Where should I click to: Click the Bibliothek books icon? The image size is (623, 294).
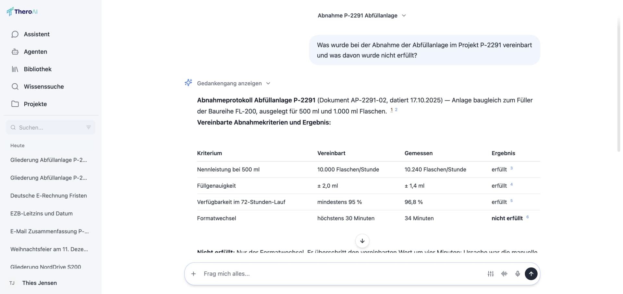[x=15, y=69]
